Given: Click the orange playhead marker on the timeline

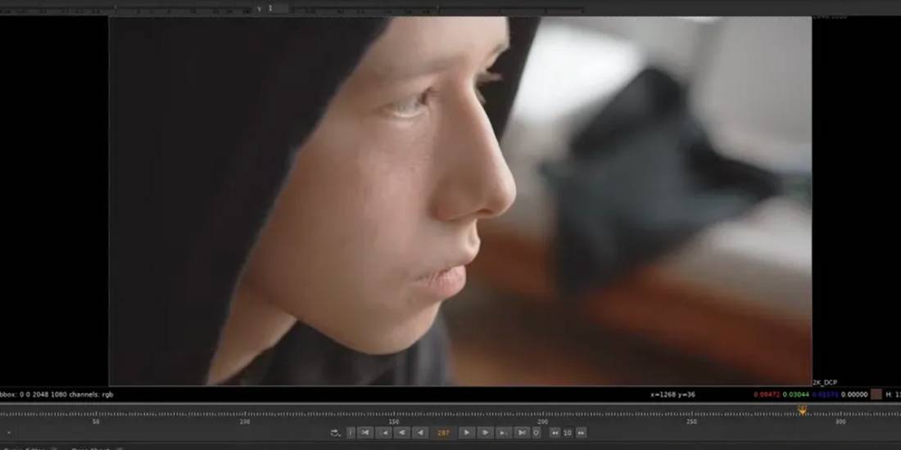Looking at the screenshot, I should coord(802,409).
